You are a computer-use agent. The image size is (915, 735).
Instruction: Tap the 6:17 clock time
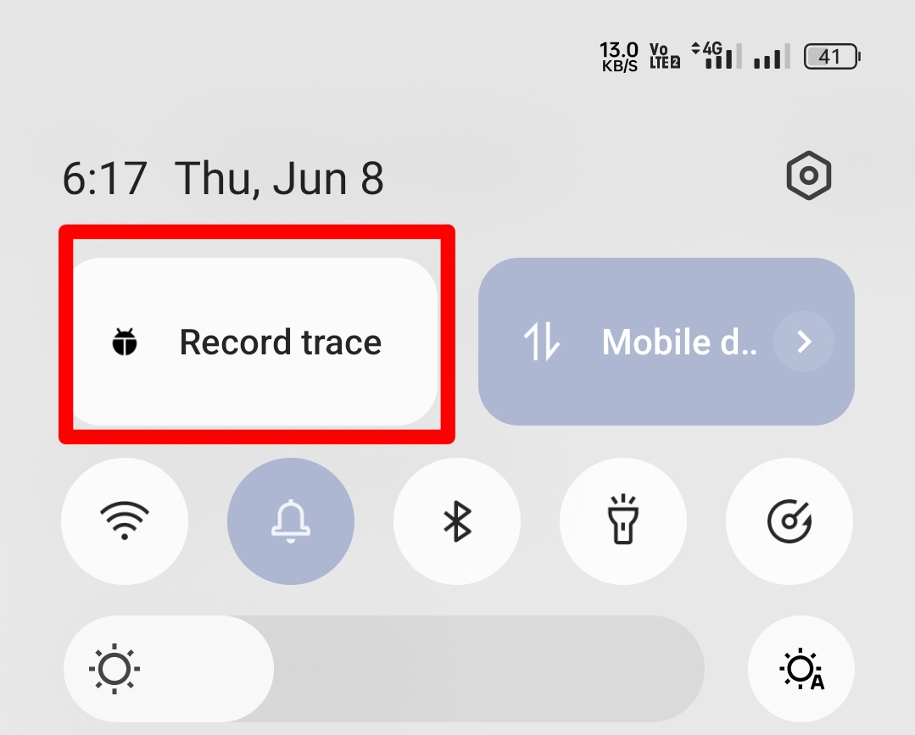(104, 179)
